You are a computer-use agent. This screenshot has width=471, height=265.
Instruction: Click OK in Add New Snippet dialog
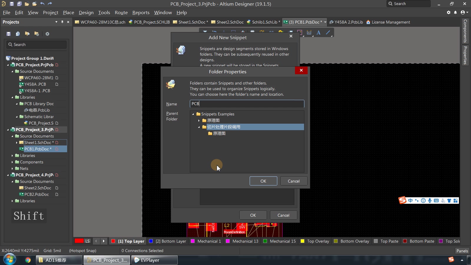pyautogui.click(x=253, y=215)
